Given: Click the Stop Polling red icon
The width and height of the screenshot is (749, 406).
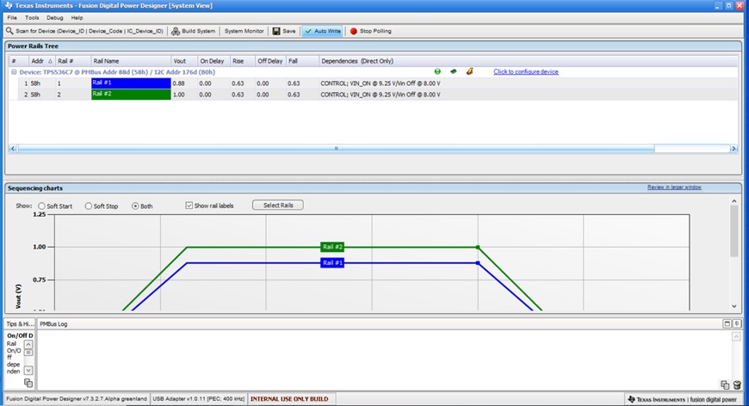Looking at the screenshot, I should click(x=354, y=31).
